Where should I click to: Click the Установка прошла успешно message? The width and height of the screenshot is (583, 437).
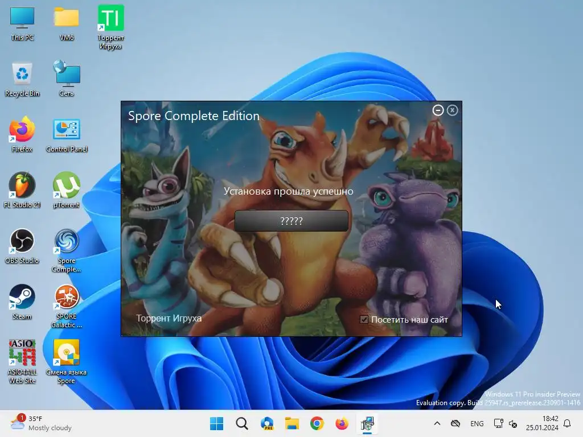(289, 191)
